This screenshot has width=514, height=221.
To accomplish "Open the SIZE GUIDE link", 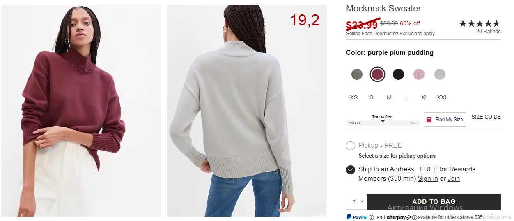I will click(486, 117).
